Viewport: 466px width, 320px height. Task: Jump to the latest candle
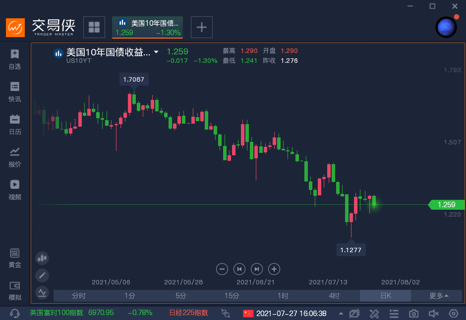point(257,269)
